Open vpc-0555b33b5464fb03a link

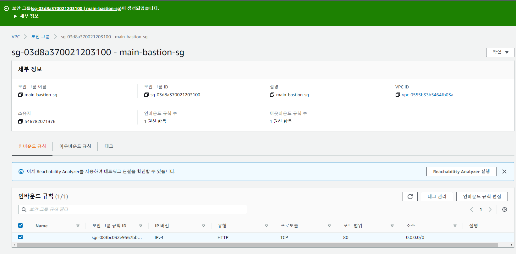[x=427, y=95]
